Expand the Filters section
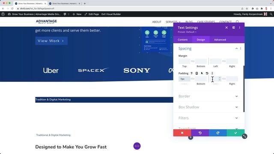This screenshot has height=154, width=274. click(208, 118)
